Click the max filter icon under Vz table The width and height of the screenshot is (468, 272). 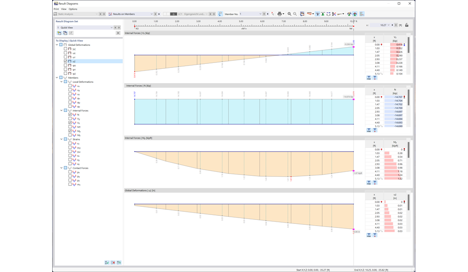[369, 77]
